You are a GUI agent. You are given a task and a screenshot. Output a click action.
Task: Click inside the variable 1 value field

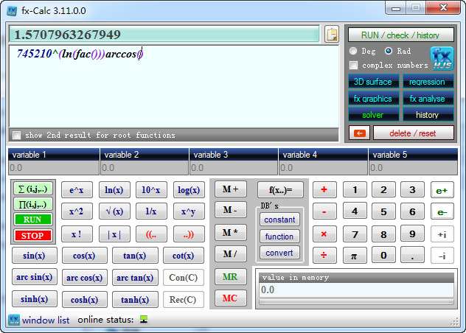pos(54,168)
